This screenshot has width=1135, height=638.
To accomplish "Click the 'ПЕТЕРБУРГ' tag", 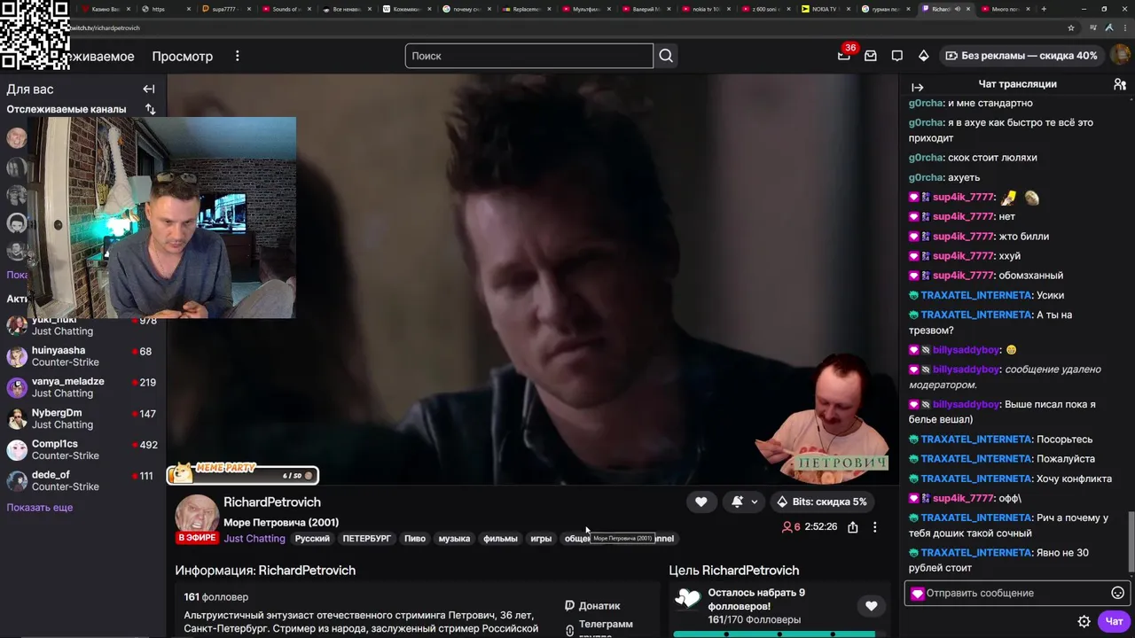I will [367, 539].
